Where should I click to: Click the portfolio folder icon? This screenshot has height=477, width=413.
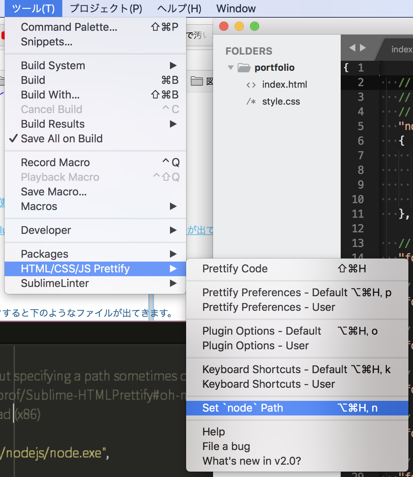tap(245, 67)
